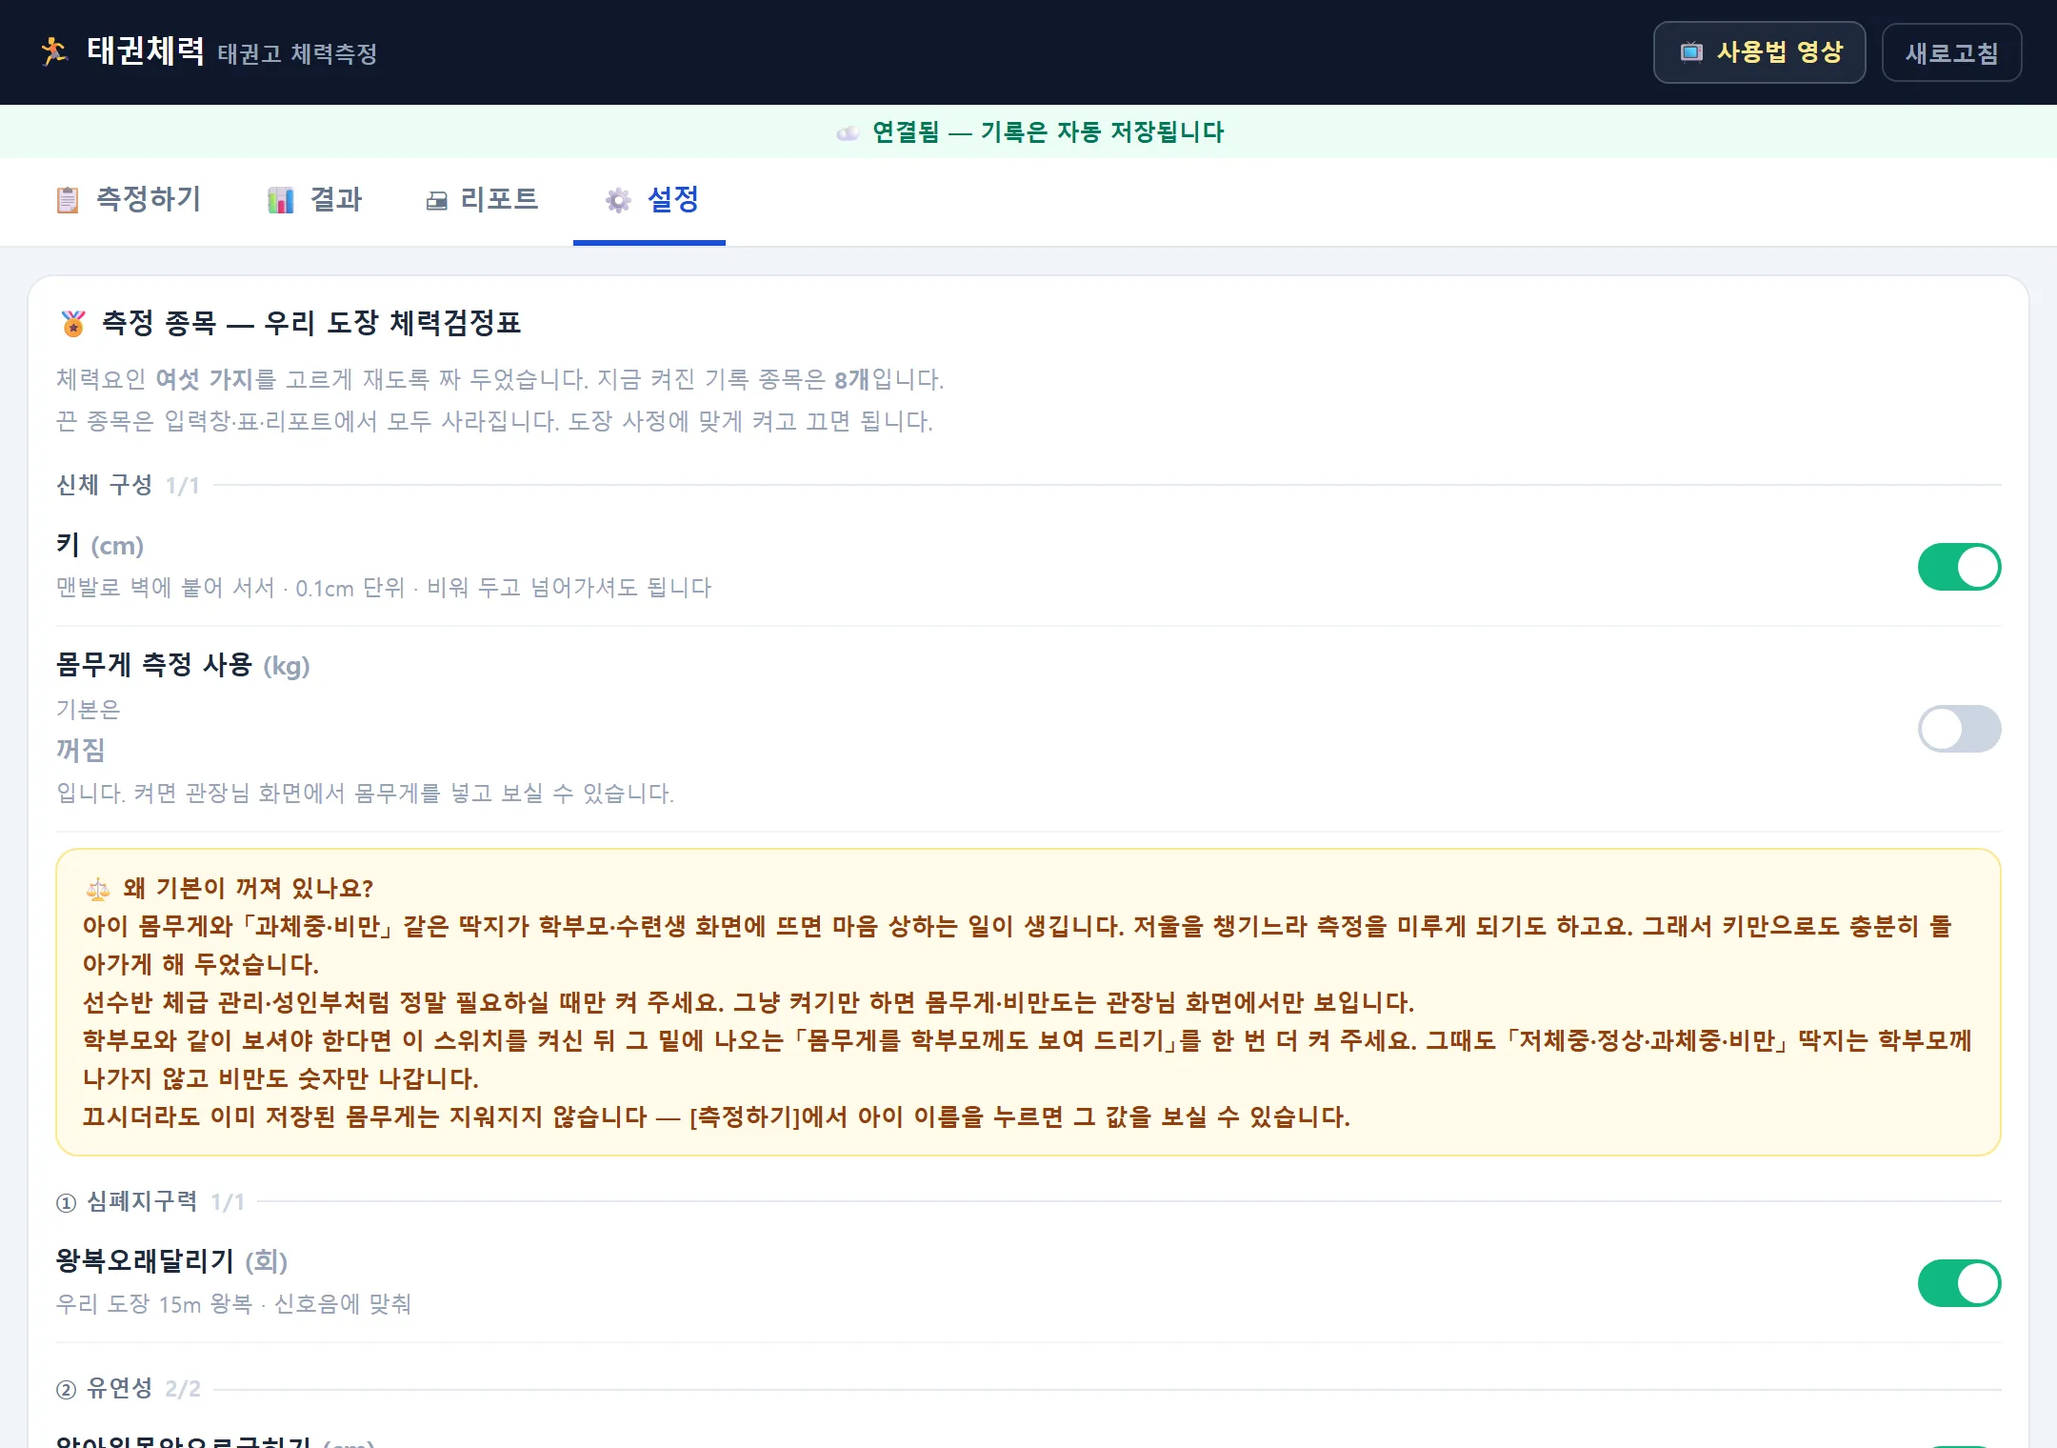Click the 우리 도장 15m 왕복 description text
The height and width of the screenshot is (1448, 2057).
[234, 1304]
